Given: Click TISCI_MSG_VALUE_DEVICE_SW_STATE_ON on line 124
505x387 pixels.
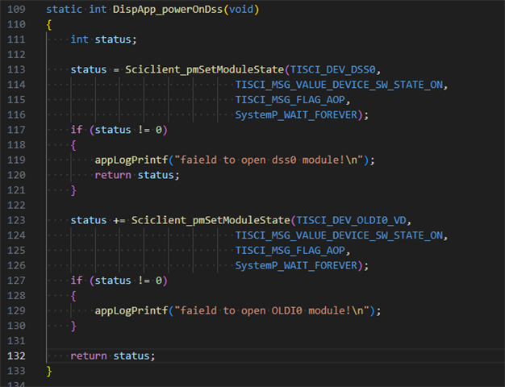Looking at the screenshot, I should pos(339,235).
